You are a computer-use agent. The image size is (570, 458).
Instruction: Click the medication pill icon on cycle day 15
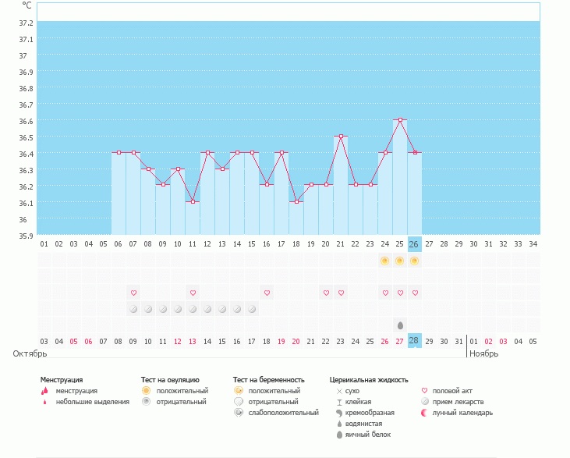tap(252, 309)
